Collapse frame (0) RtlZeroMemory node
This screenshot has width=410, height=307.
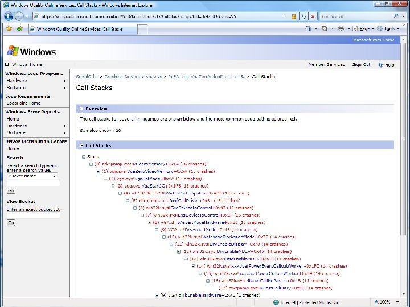[91, 164]
